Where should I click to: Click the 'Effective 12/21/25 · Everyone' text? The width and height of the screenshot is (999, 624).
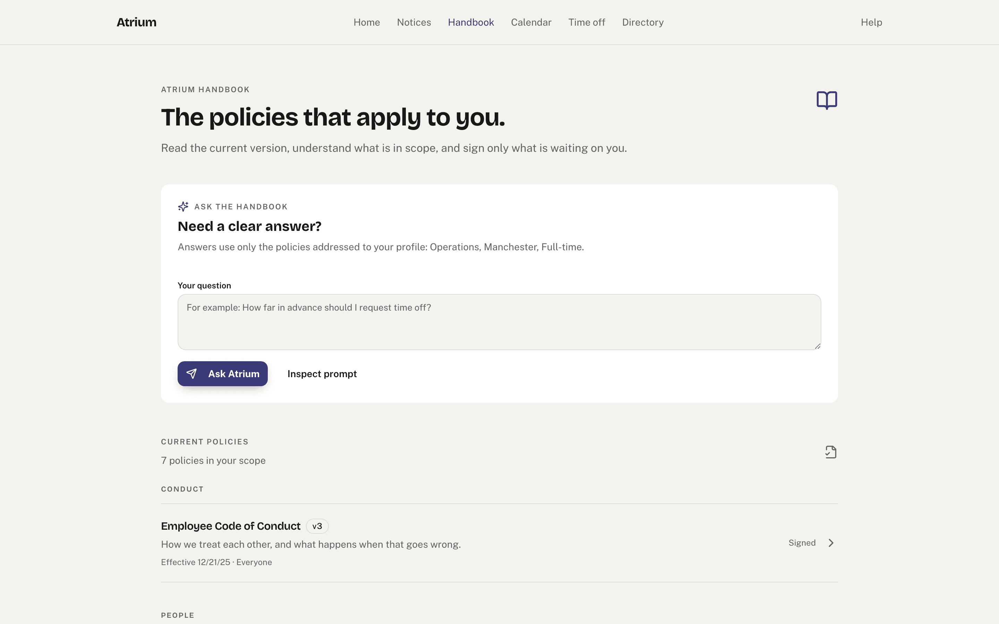coord(216,562)
